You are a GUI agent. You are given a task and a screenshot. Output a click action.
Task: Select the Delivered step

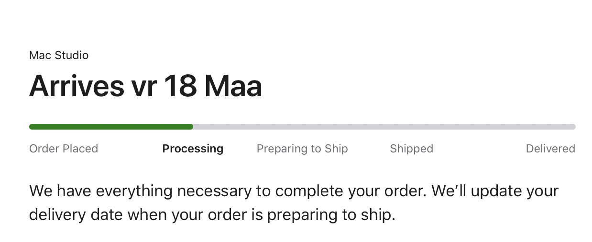coord(550,149)
